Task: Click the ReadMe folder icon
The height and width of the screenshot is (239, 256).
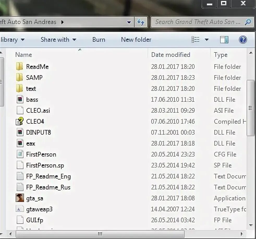Action: (x=20, y=67)
